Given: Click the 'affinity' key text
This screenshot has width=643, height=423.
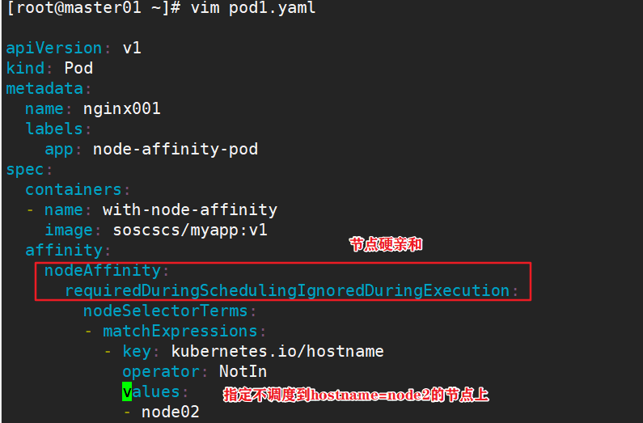Looking at the screenshot, I should (64, 250).
